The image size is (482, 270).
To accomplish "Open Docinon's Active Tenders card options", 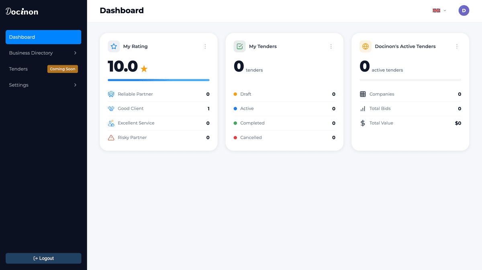I will pos(457,46).
